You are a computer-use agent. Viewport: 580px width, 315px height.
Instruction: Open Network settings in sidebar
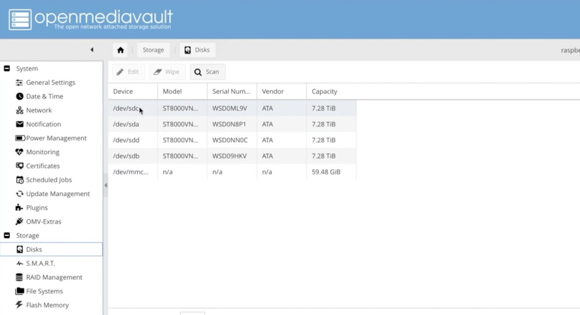pos(39,110)
